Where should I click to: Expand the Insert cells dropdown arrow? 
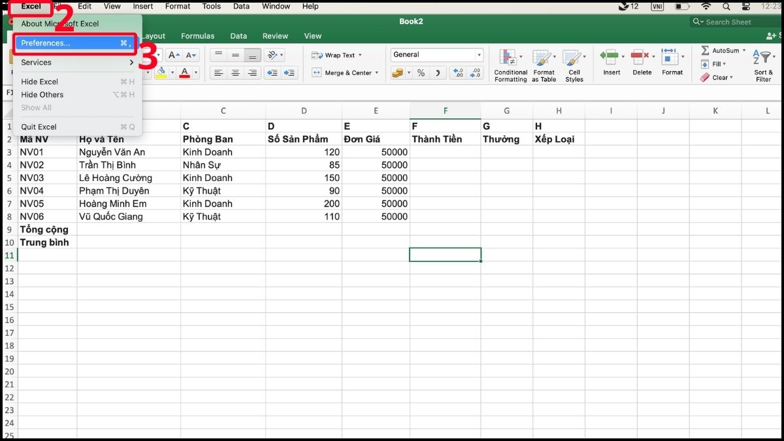pyautogui.click(x=623, y=57)
